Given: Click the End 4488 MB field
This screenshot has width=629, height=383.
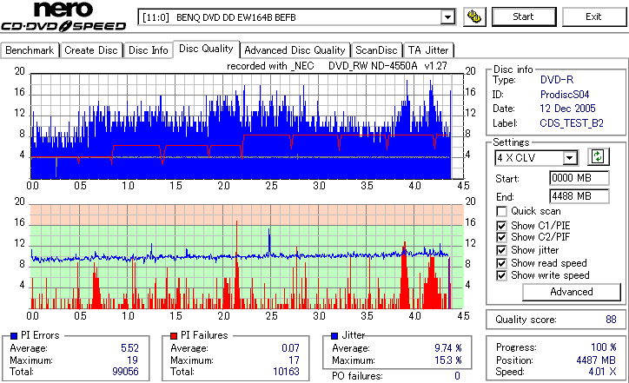Looking at the screenshot, I should coord(579,196).
